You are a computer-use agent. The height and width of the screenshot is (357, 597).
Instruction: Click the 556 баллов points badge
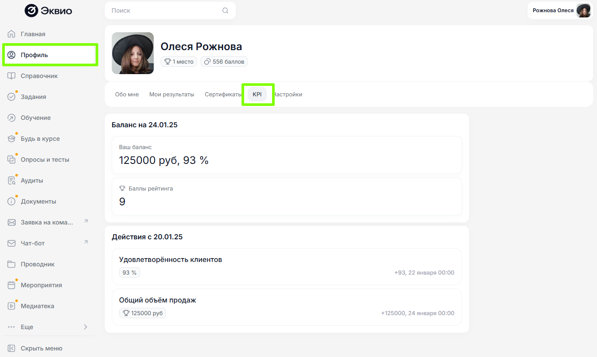click(224, 62)
